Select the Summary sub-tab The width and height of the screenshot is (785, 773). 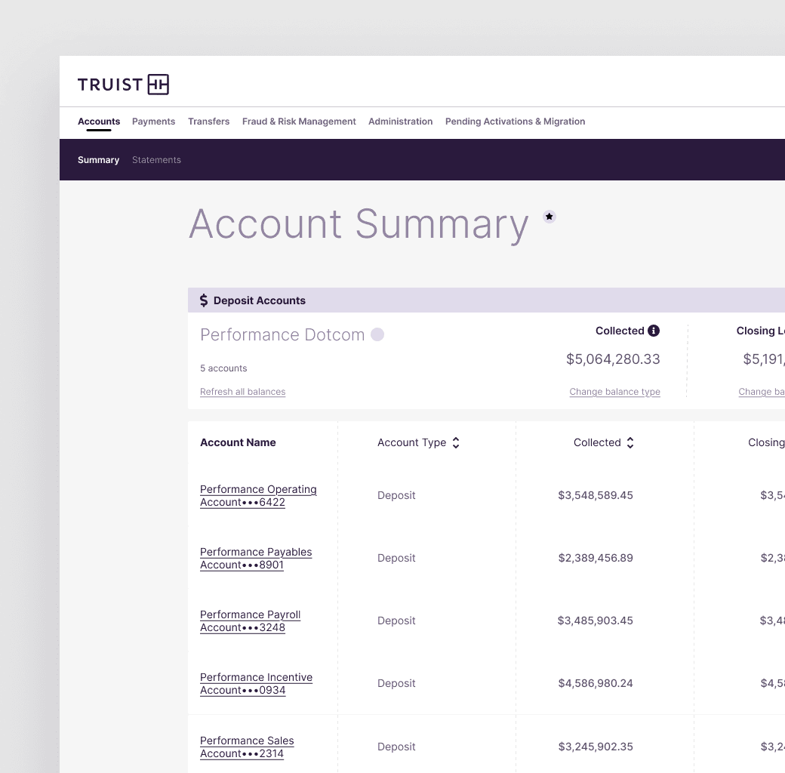tap(98, 160)
